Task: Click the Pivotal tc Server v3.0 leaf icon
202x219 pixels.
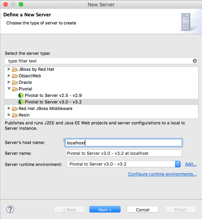Action: [x=21, y=102]
